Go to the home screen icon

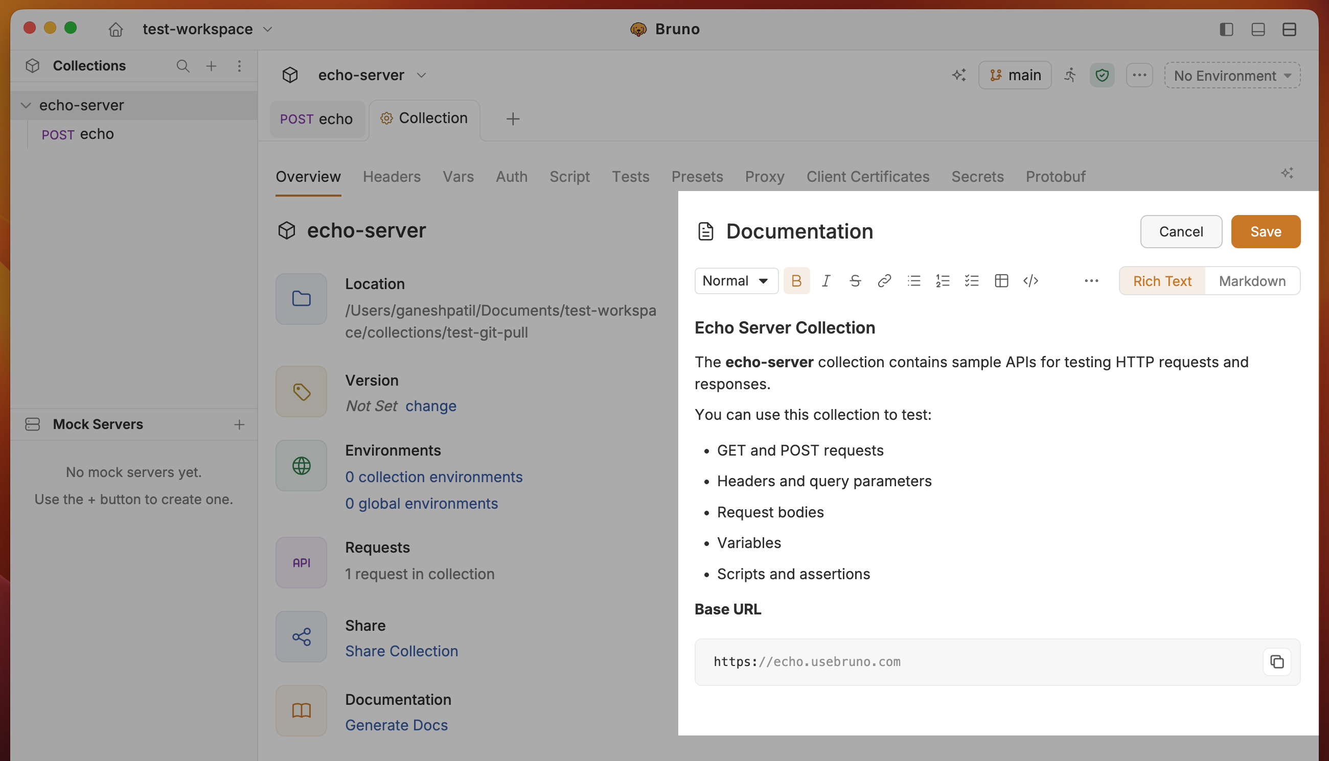(x=116, y=29)
